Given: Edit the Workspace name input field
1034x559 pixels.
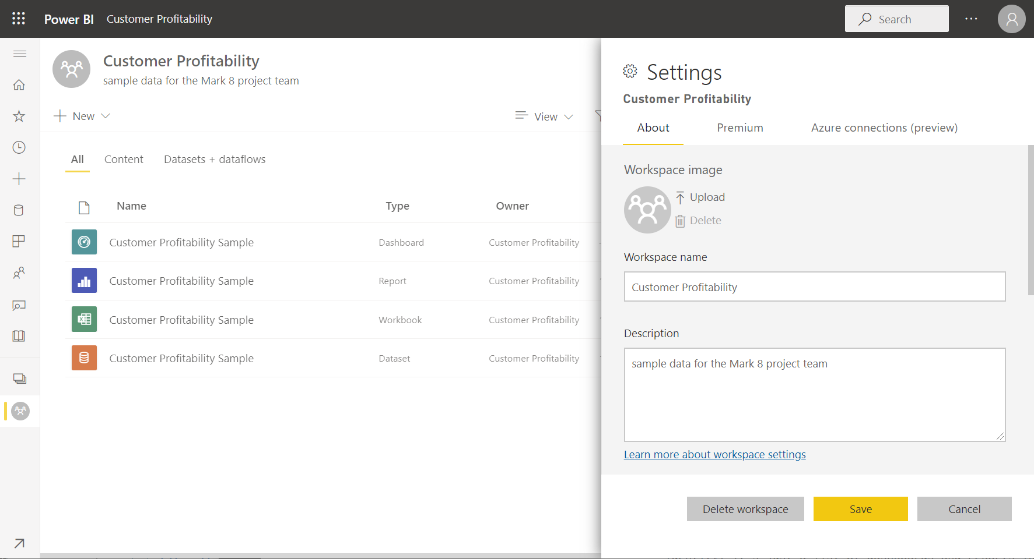Looking at the screenshot, I should point(814,286).
